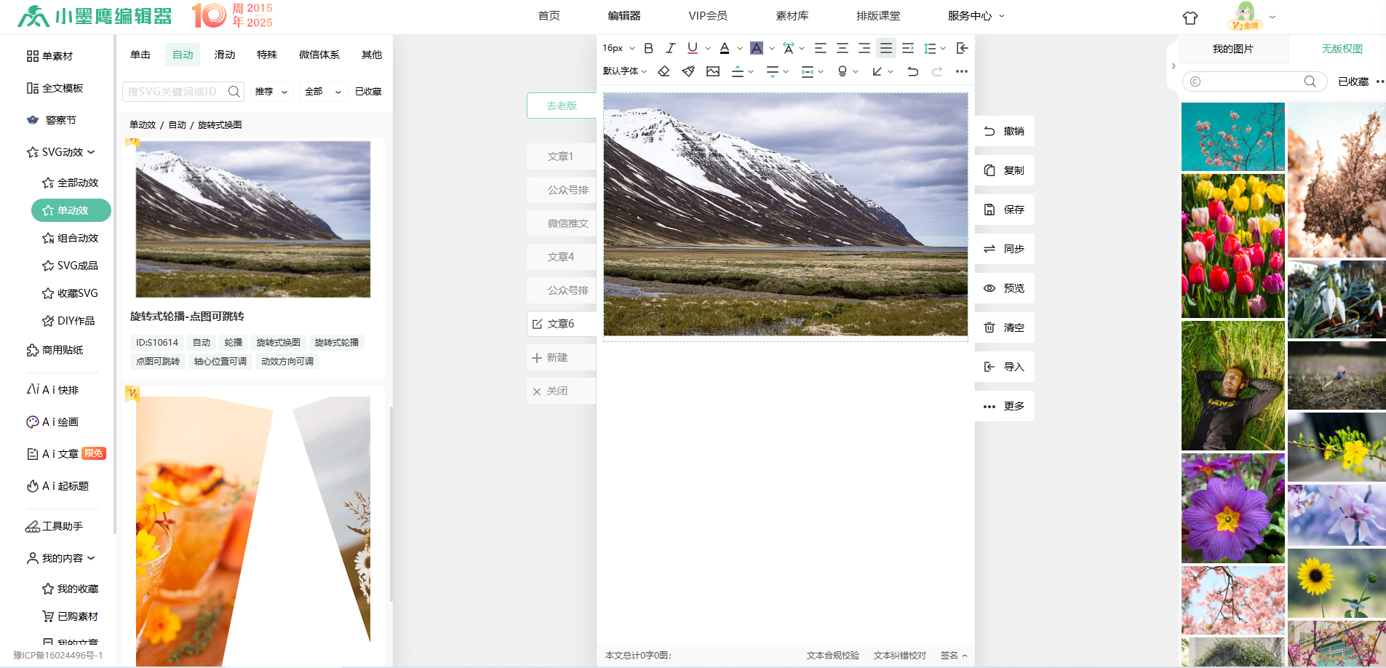Screen dimensions: 1386x668
Task: Open the 素材库 menu item
Action: pos(792,16)
